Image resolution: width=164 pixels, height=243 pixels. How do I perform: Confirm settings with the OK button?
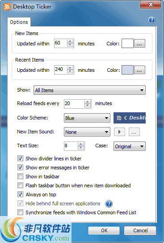tap(104, 230)
